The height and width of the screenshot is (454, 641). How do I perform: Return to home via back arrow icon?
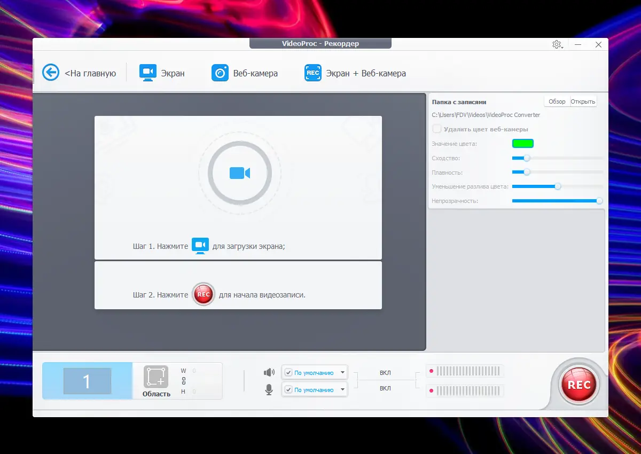[x=50, y=73]
